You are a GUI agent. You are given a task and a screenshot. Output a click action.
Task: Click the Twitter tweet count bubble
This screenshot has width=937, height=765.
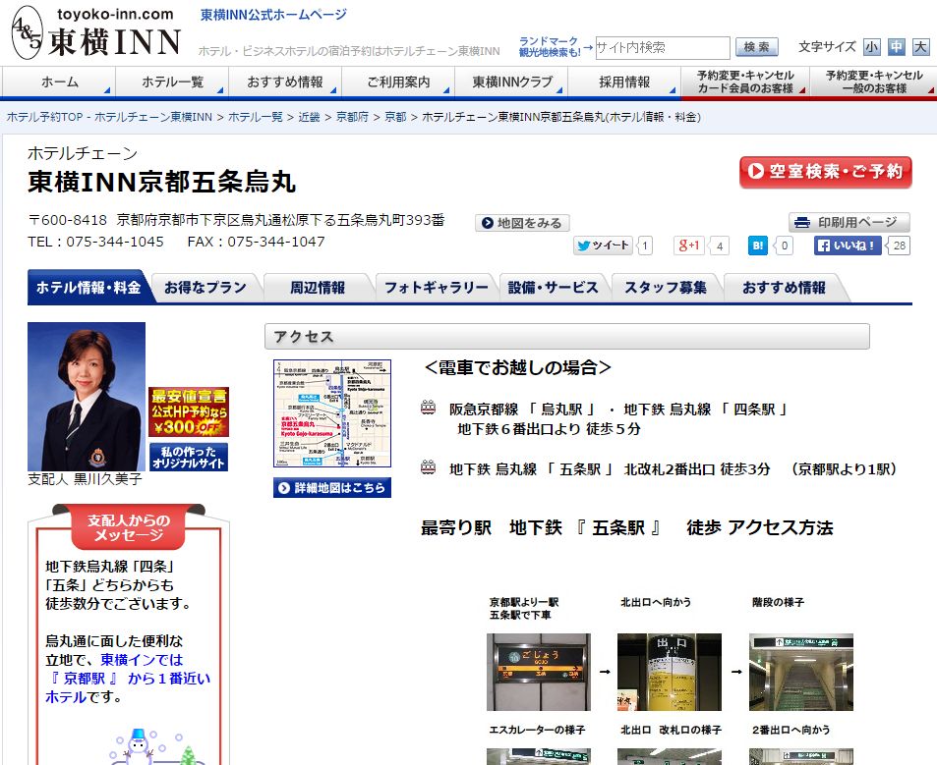pos(645,246)
